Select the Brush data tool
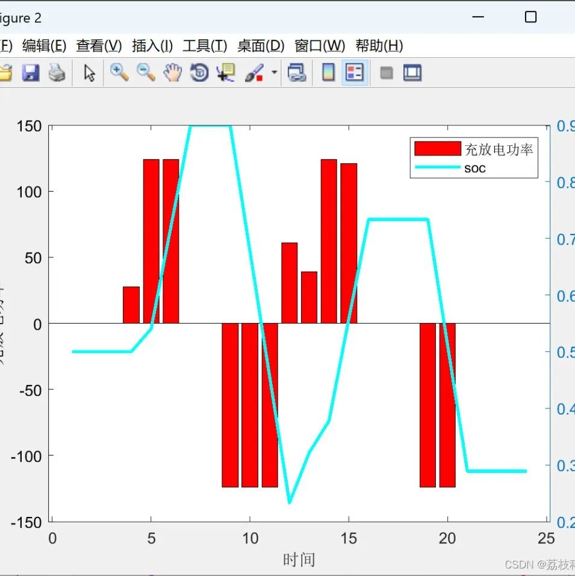Image resolution: width=575 pixels, height=576 pixels. 254,72
